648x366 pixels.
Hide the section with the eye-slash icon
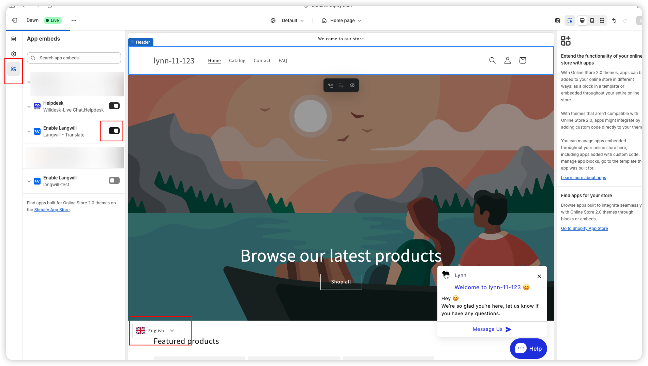pyautogui.click(x=352, y=85)
